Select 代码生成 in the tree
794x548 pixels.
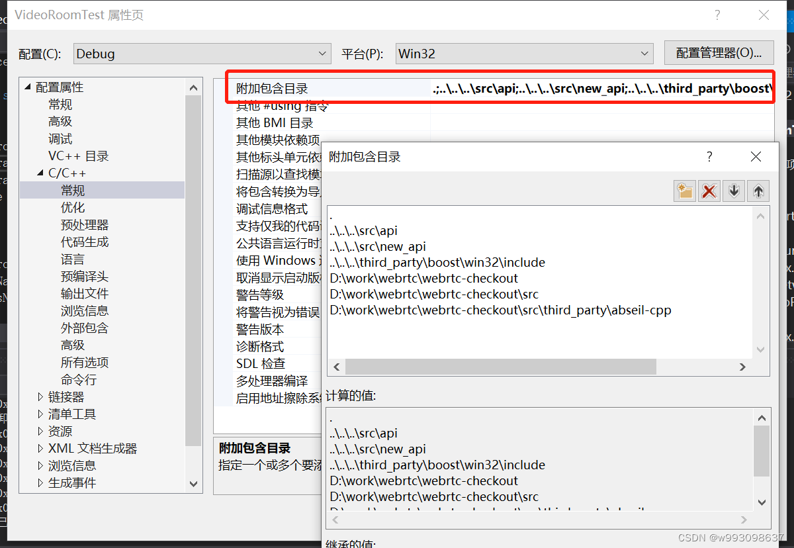(85, 242)
